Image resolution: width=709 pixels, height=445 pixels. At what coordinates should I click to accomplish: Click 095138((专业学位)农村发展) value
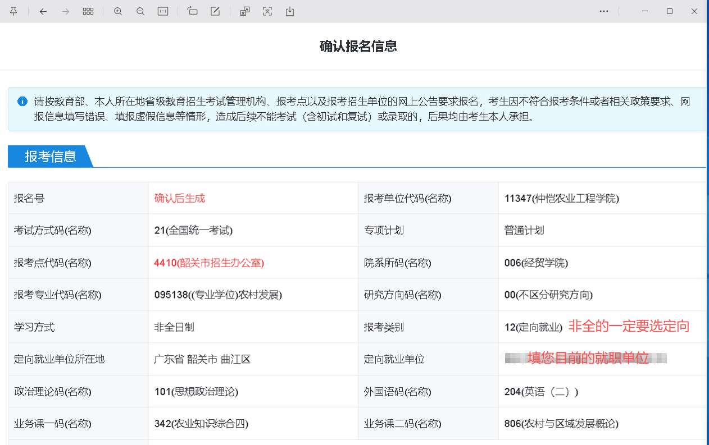click(218, 295)
